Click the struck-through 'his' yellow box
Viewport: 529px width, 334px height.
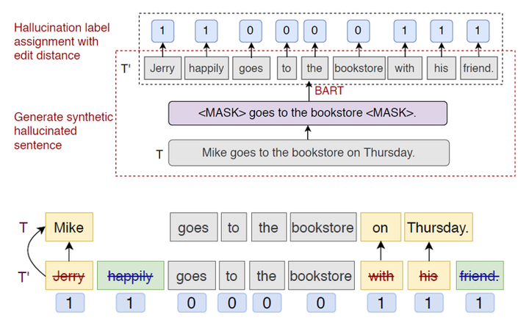[429, 275]
